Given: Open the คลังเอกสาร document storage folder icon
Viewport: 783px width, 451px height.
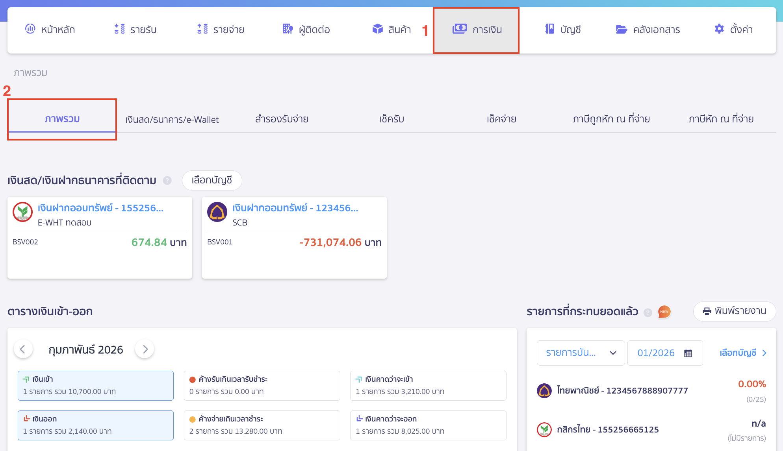Looking at the screenshot, I should click(x=621, y=29).
